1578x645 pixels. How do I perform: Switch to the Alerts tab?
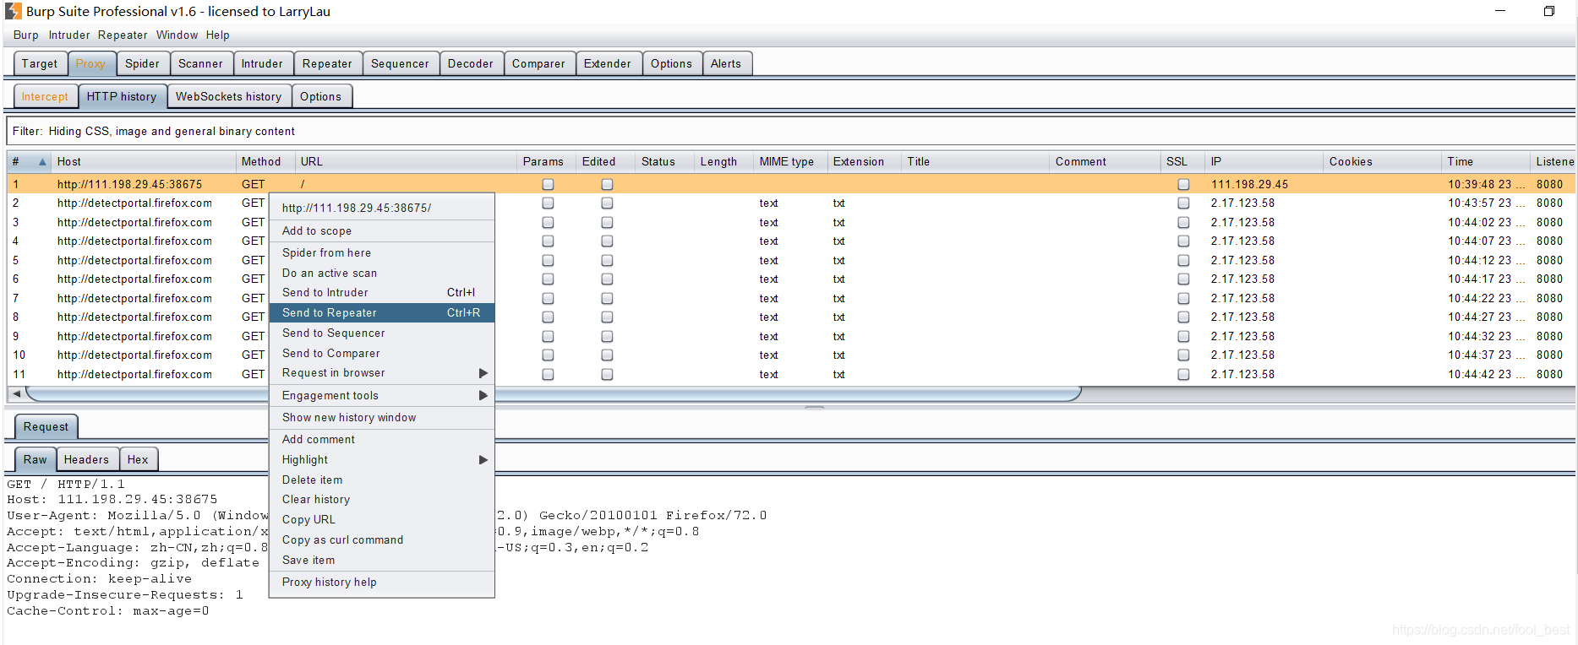click(726, 64)
